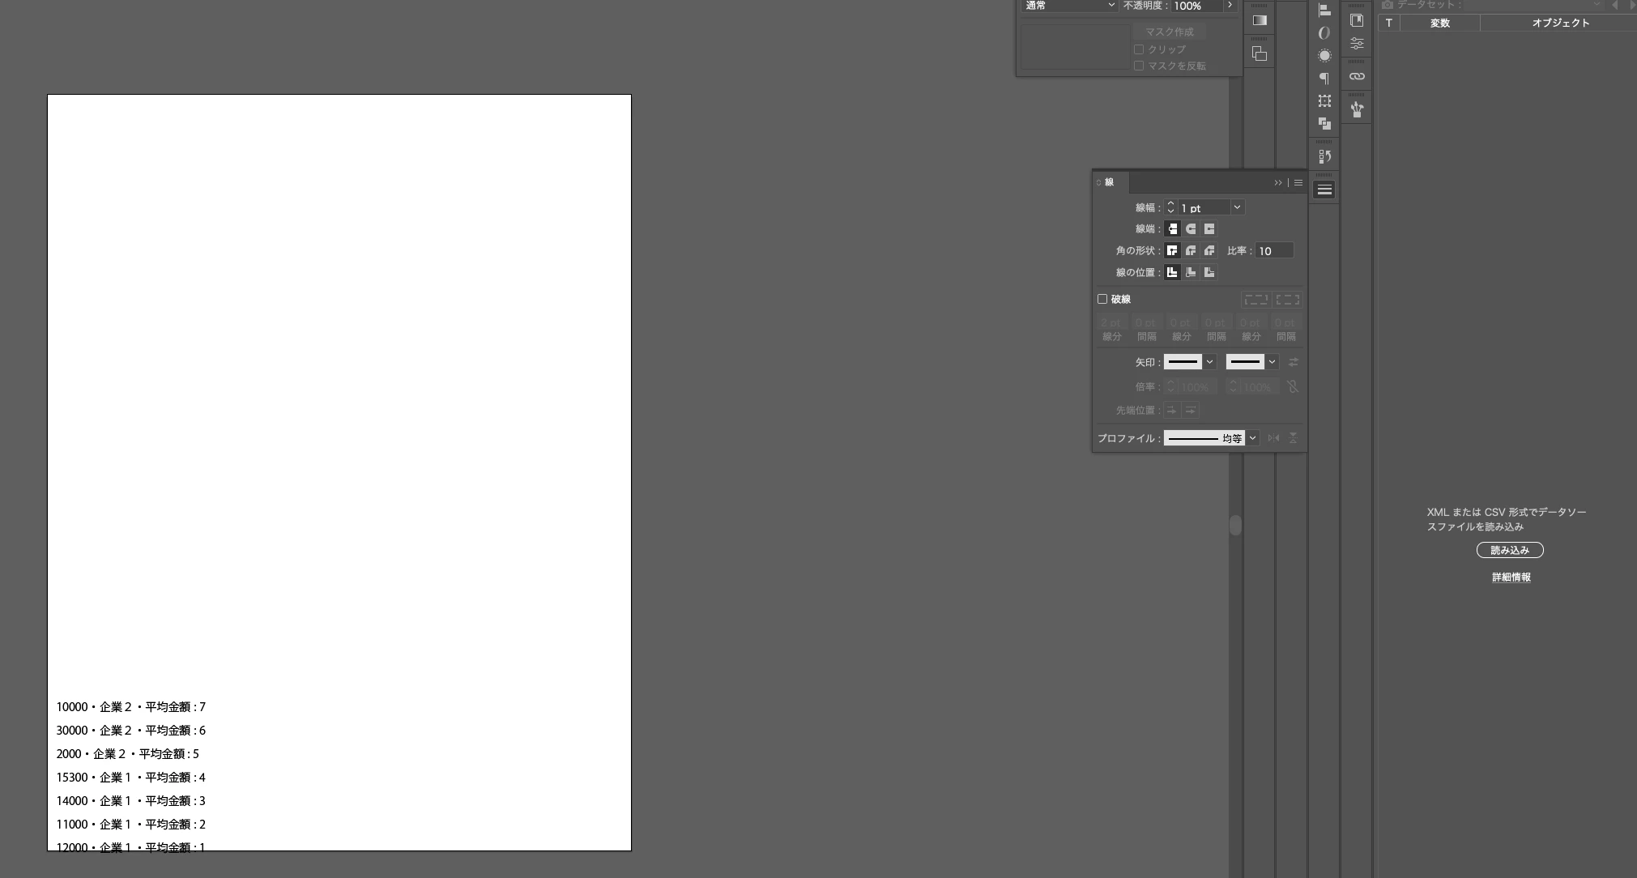The image size is (1637, 878).
Task: Open the 線幅 stroke weight dropdown
Action: tap(1237, 207)
